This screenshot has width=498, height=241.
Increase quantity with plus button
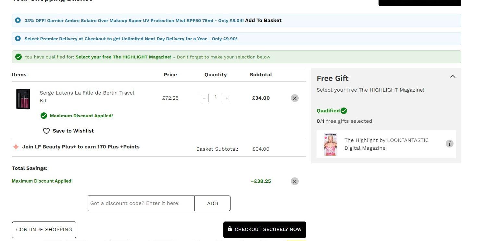click(227, 98)
